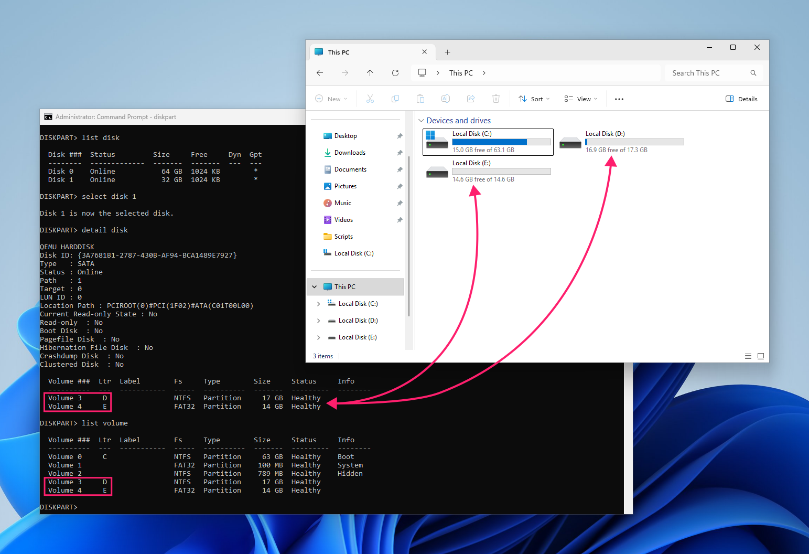Click the Copy icon in toolbar
This screenshot has width=809, height=554.
point(395,99)
